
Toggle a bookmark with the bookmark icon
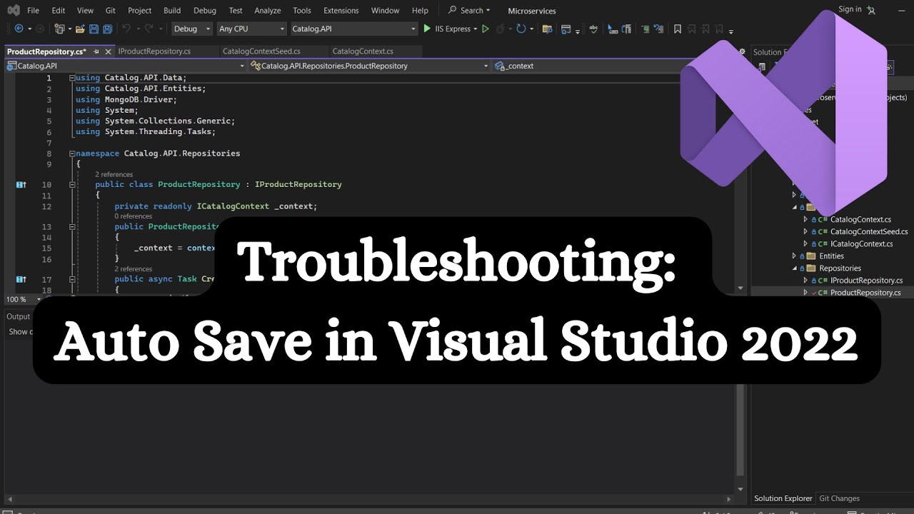click(678, 29)
